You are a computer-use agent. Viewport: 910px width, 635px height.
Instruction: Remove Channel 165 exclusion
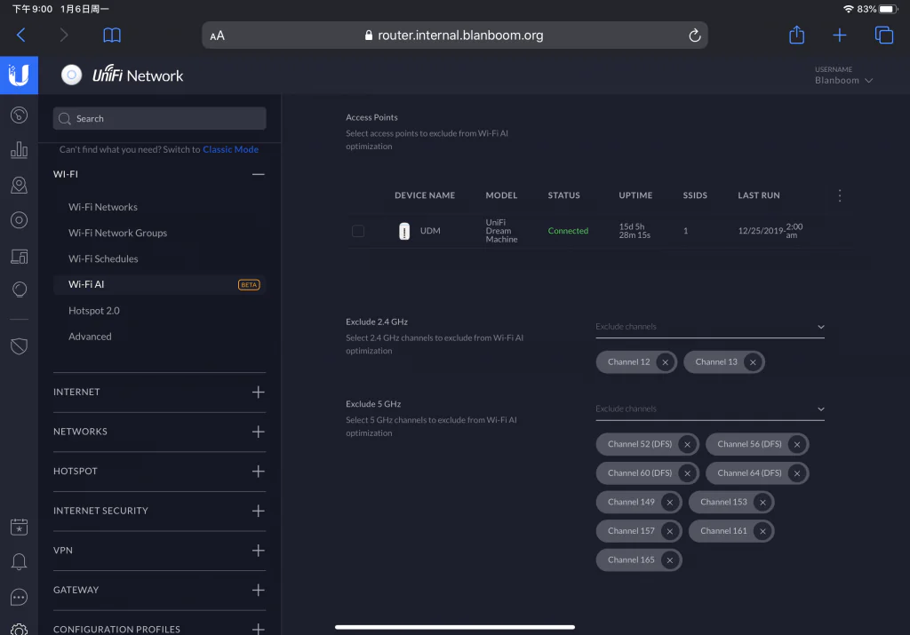click(x=670, y=560)
